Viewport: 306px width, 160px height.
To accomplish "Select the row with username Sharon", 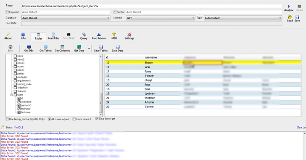I will [x=203, y=63].
